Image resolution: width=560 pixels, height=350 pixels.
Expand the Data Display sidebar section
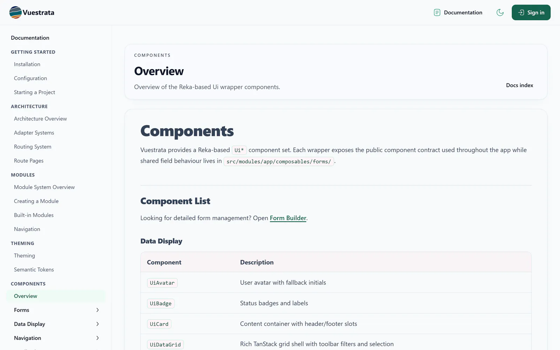click(56, 324)
